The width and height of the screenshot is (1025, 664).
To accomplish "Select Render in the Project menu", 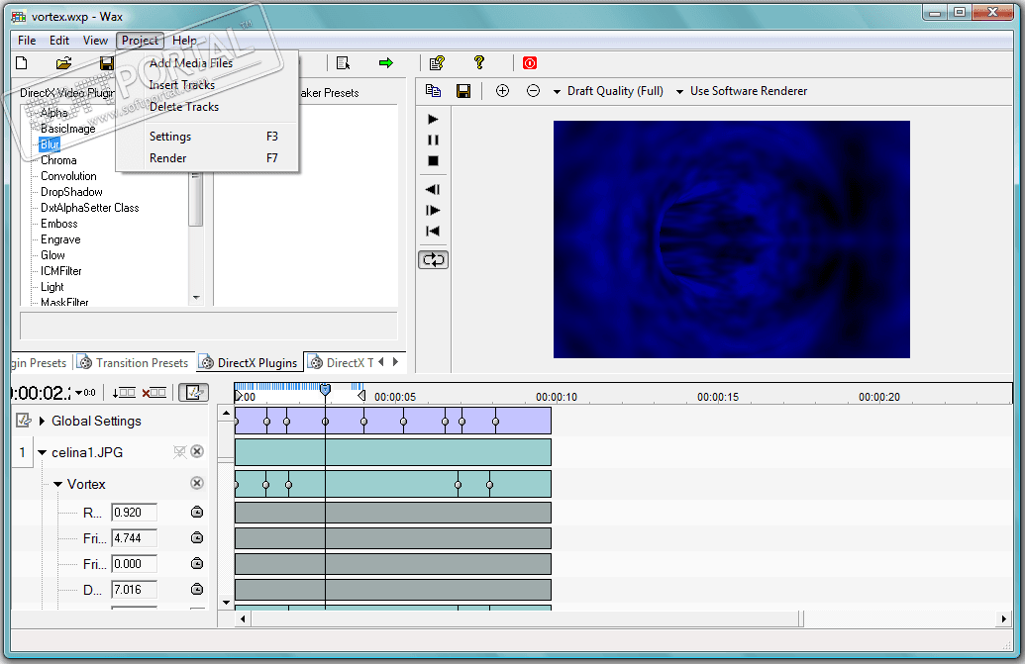I will click(x=168, y=158).
